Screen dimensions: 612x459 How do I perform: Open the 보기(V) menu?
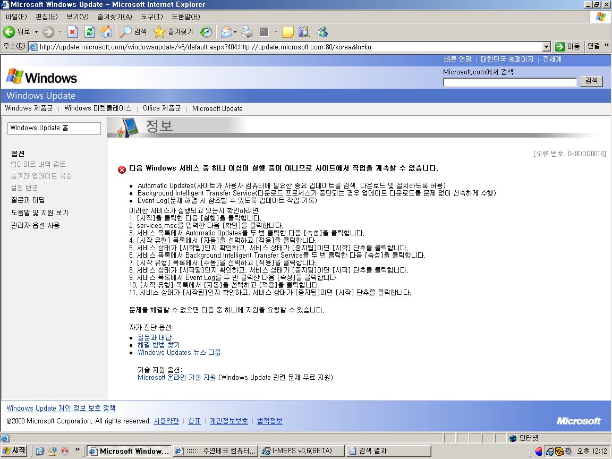tap(77, 17)
